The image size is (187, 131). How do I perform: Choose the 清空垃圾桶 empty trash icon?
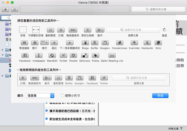(88, 30)
